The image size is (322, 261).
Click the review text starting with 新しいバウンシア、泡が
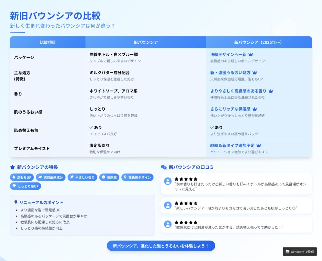click(x=236, y=208)
